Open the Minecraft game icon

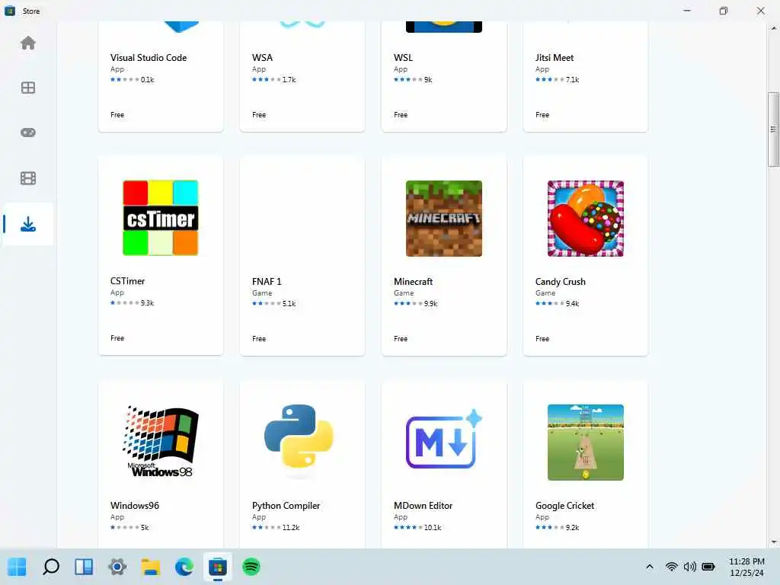(444, 219)
